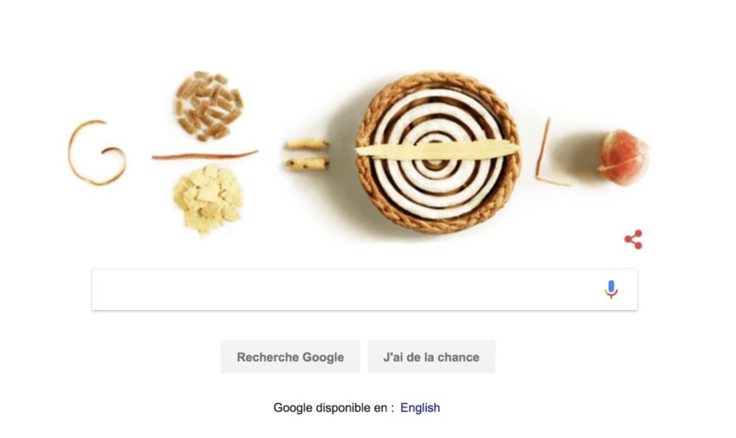The image size is (736, 438).
Task: Switch Google to English link
Action: [x=420, y=407]
